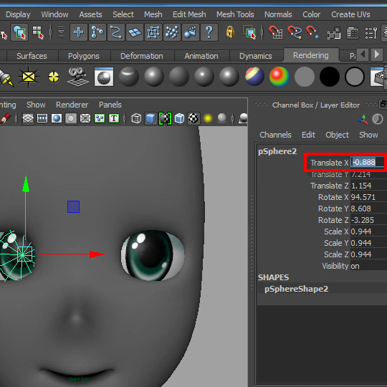387x387 pixels.
Task: Toggle the rendering selection mask
Action: point(191,32)
